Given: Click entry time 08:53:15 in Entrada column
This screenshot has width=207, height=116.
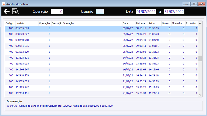Looking at the screenshot, I should (x=141, y=28).
